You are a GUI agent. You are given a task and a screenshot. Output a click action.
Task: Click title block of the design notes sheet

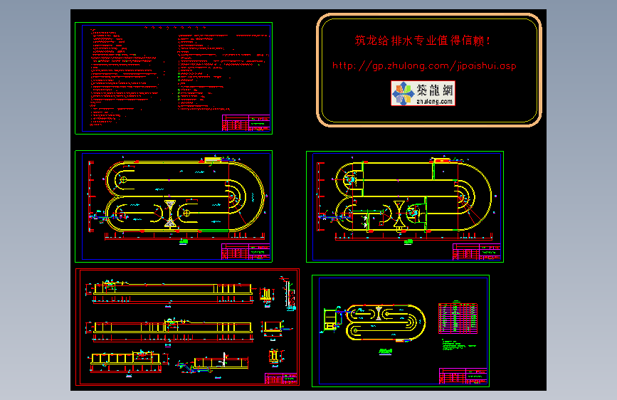[246, 123]
